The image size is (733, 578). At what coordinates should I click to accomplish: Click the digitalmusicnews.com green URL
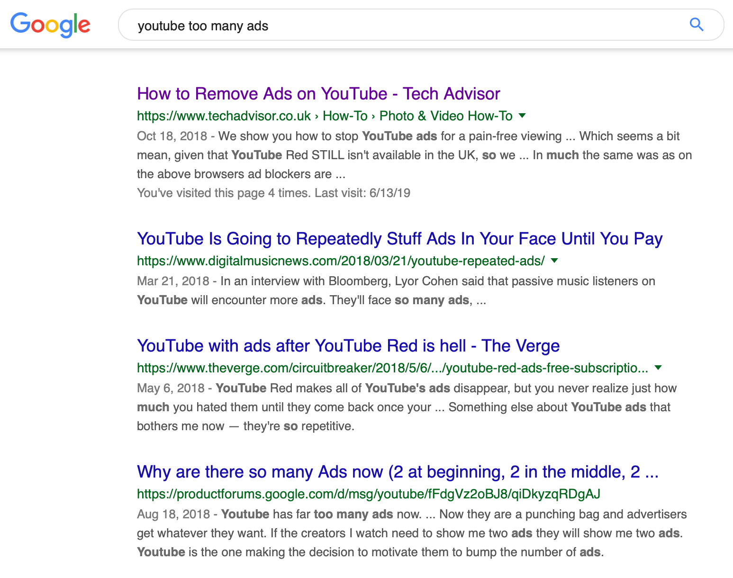[341, 261]
